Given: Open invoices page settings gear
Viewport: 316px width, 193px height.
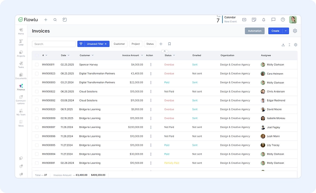Looking at the screenshot, I should tap(295, 31).
